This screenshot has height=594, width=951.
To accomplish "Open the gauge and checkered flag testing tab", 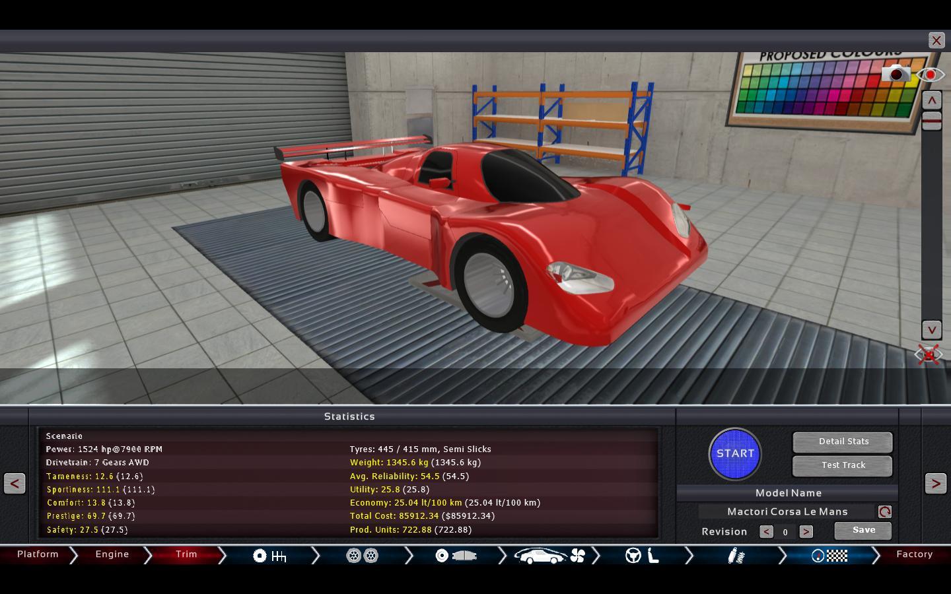I will (829, 556).
